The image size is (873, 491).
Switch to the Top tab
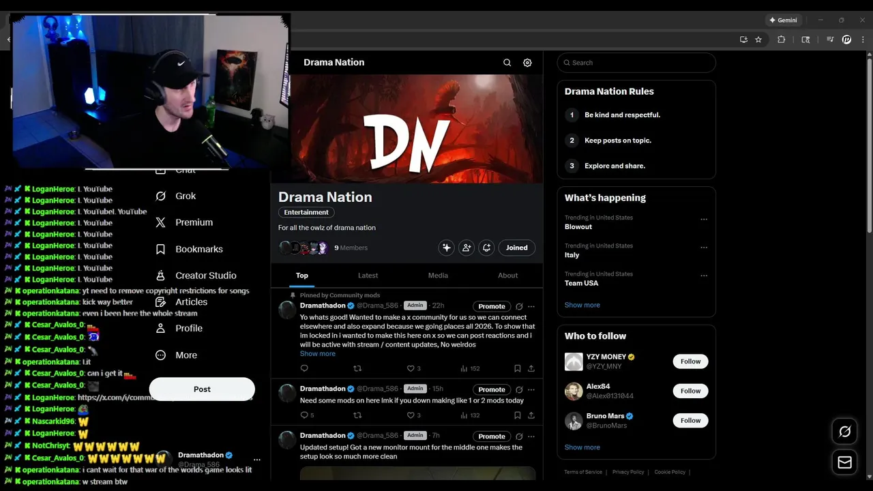(302, 276)
